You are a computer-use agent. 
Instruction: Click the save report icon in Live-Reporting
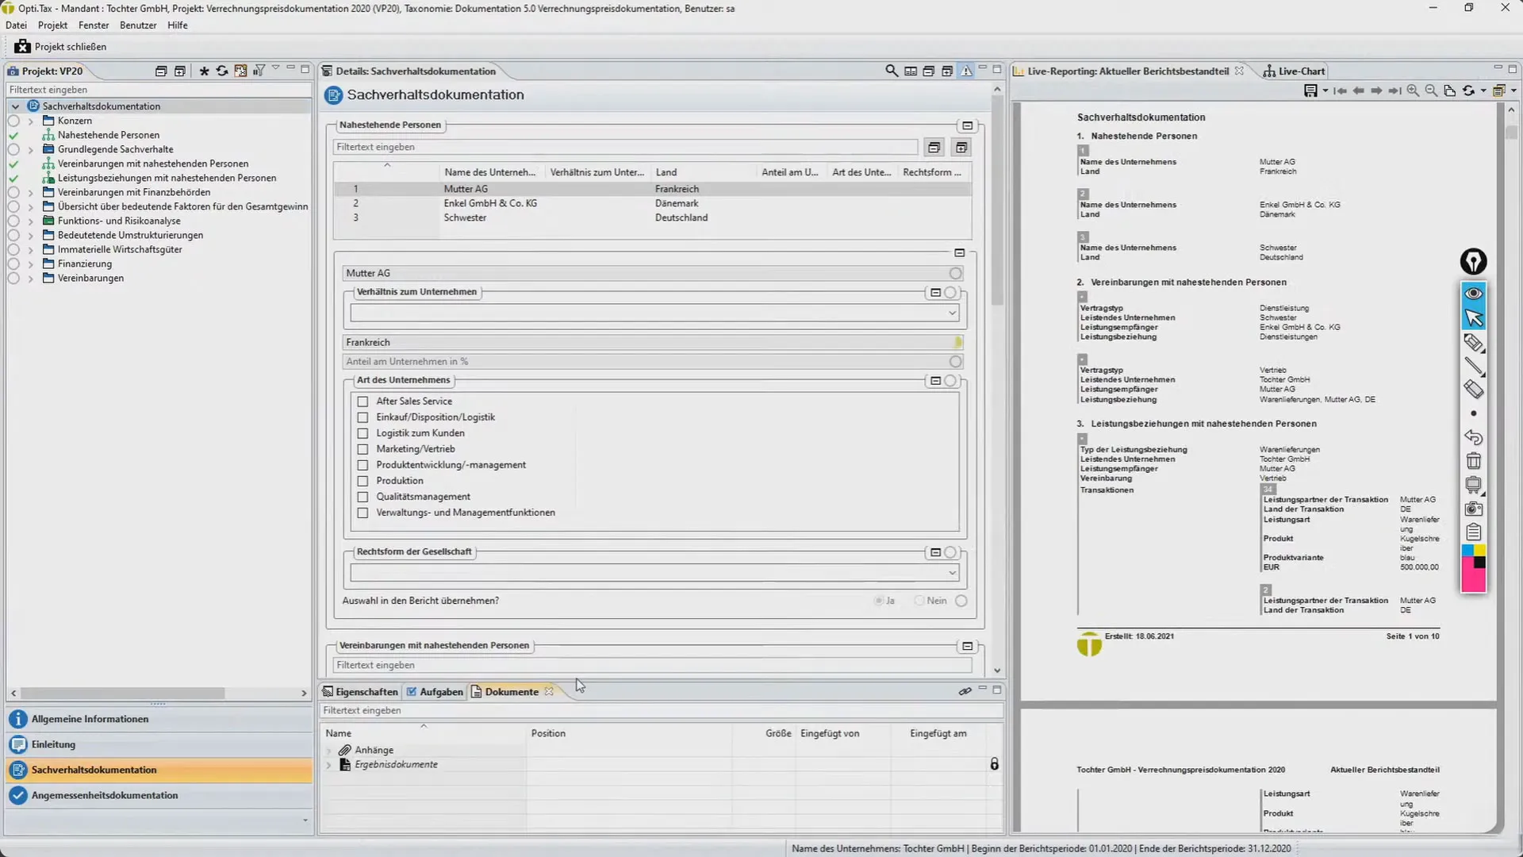point(1310,90)
